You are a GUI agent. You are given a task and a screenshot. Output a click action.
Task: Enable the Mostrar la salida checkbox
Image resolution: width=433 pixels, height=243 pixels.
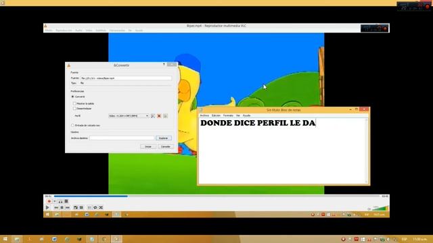[74, 103]
